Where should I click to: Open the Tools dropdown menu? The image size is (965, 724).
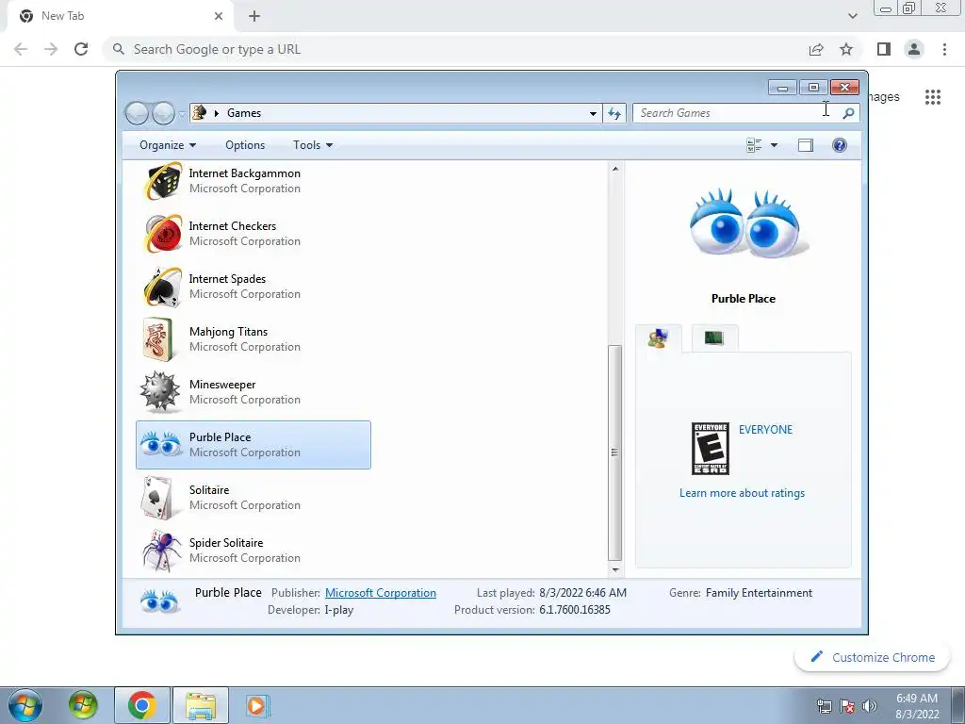(313, 145)
